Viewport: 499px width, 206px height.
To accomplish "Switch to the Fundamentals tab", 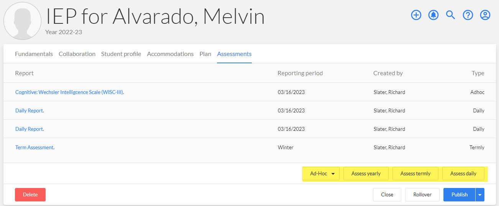I will [x=34, y=54].
